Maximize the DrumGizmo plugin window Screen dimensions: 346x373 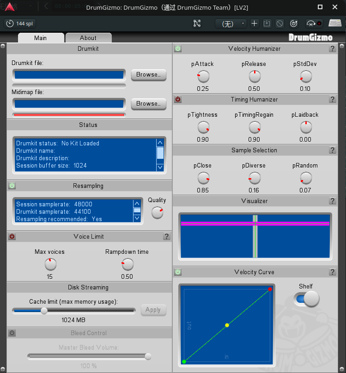(x=320, y=7)
